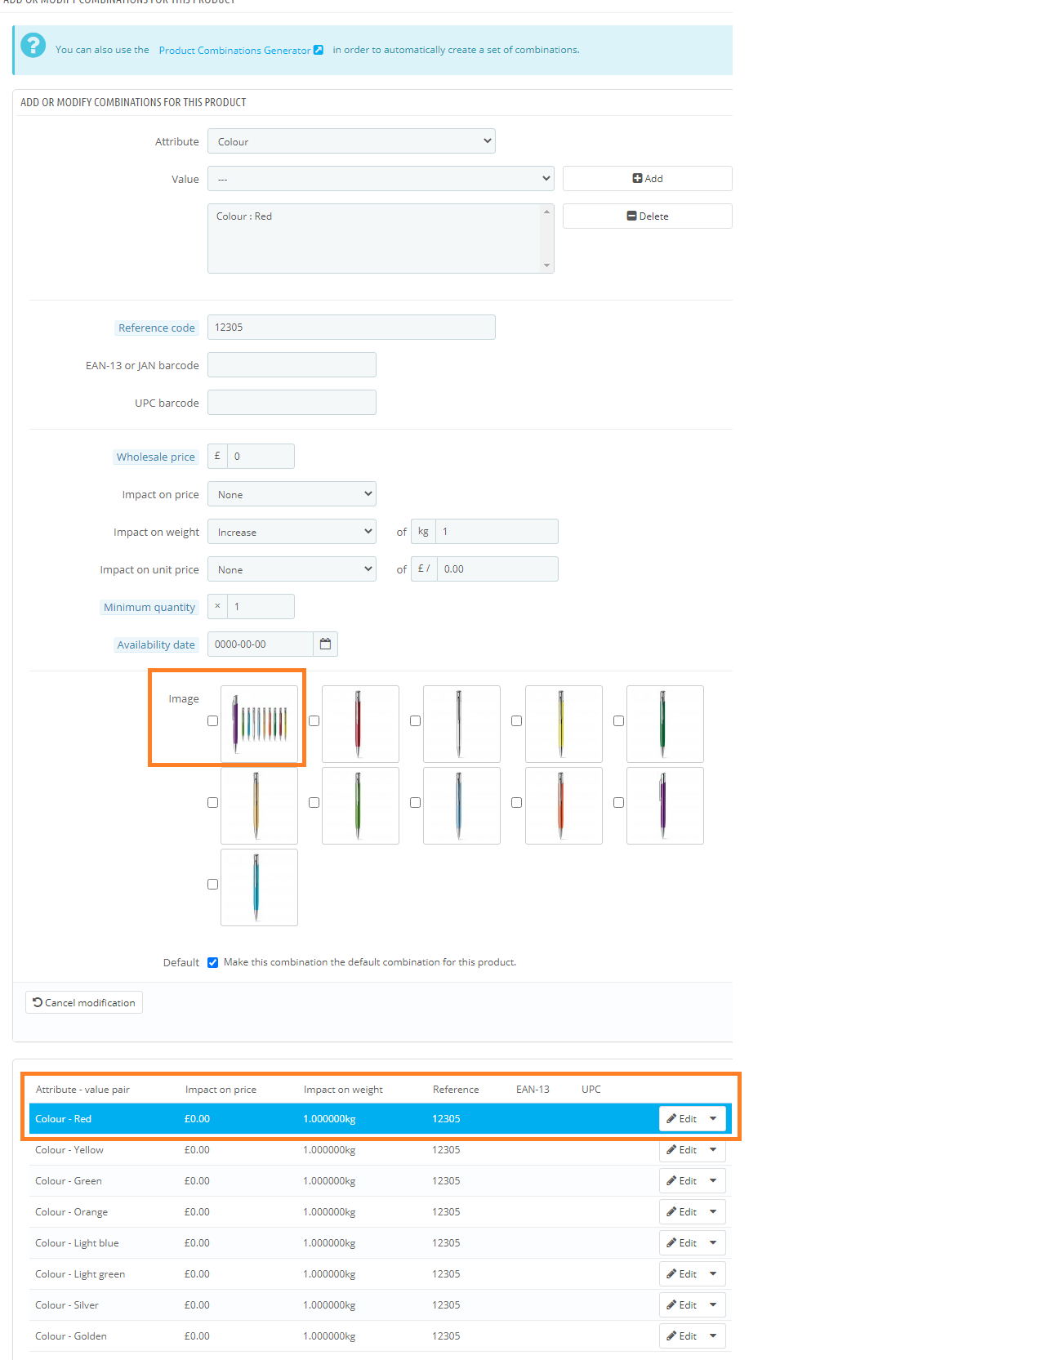Click the Availability date field

pyautogui.click(x=260, y=644)
